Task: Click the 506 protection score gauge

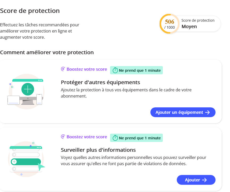Action: pos(170,24)
